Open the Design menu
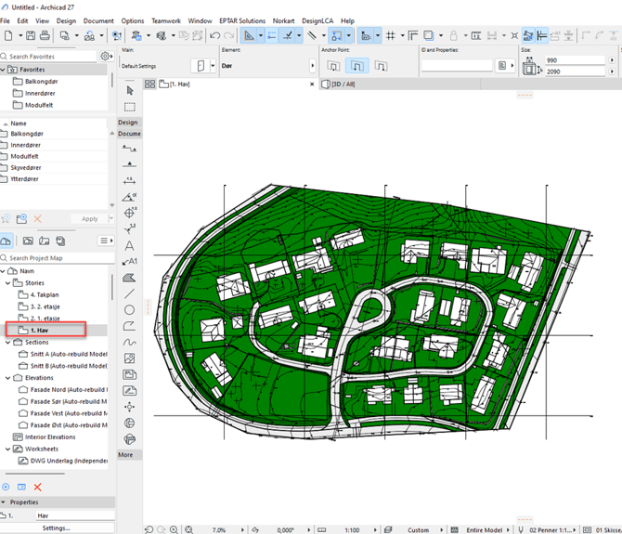This screenshot has height=534, width=622. [66, 20]
